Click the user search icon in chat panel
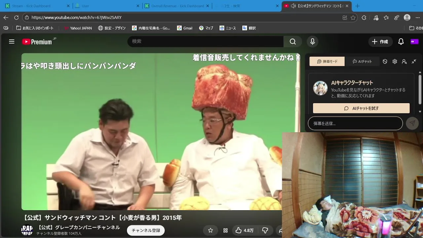 click(404, 61)
